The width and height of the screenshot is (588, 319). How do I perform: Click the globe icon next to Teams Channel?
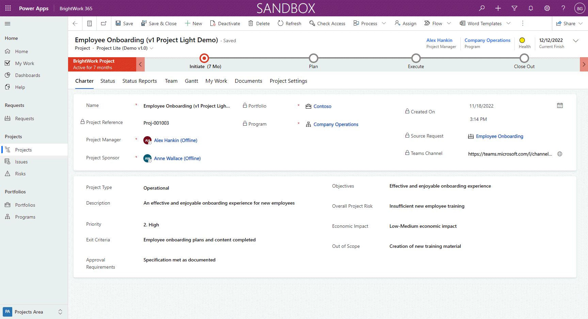(x=560, y=154)
